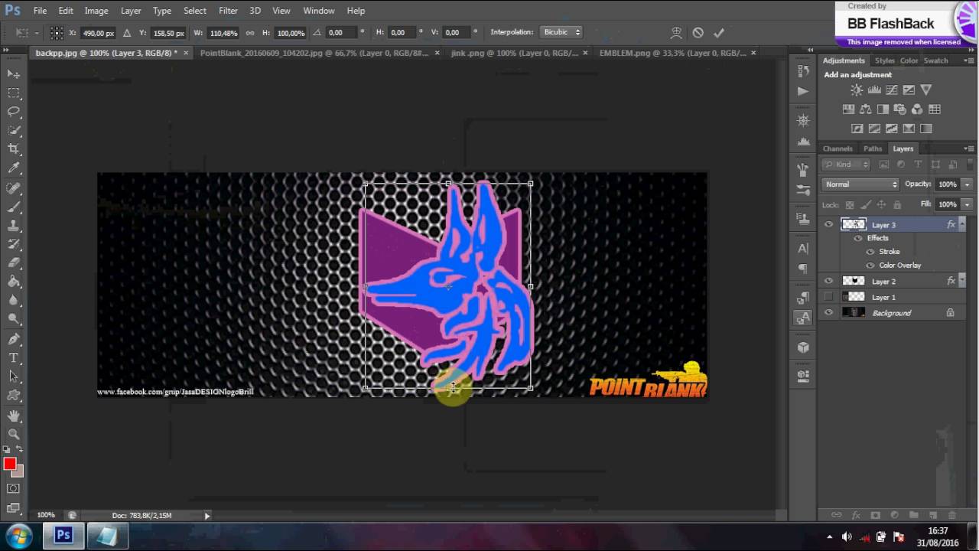The height and width of the screenshot is (551, 979).
Task: Expand Layer 2 effects list
Action: [962, 282]
